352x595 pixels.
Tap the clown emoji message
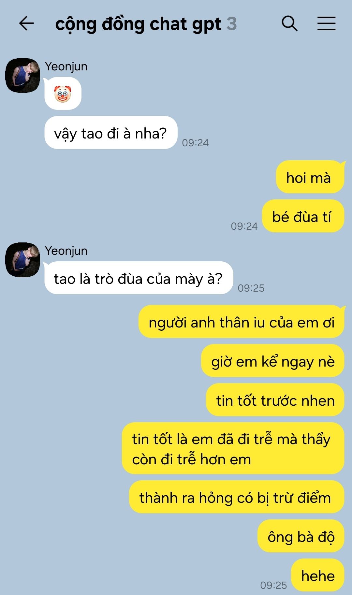click(x=63, y=94)
